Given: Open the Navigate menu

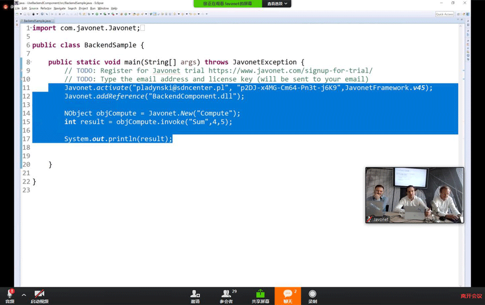Looking at the screenshot, I should 59,9.
